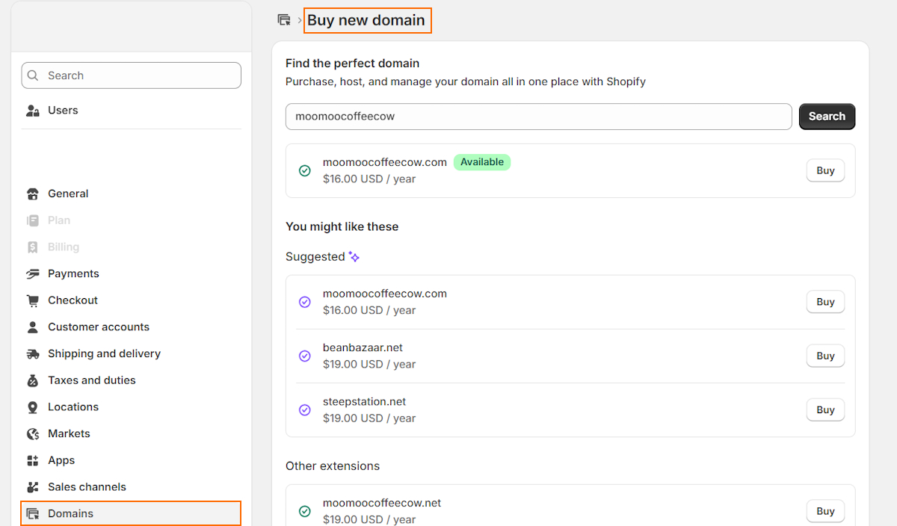The height and width of the screenshot is (526, 897).
Task: Click You might like these heading
Action: pos(342,226)
